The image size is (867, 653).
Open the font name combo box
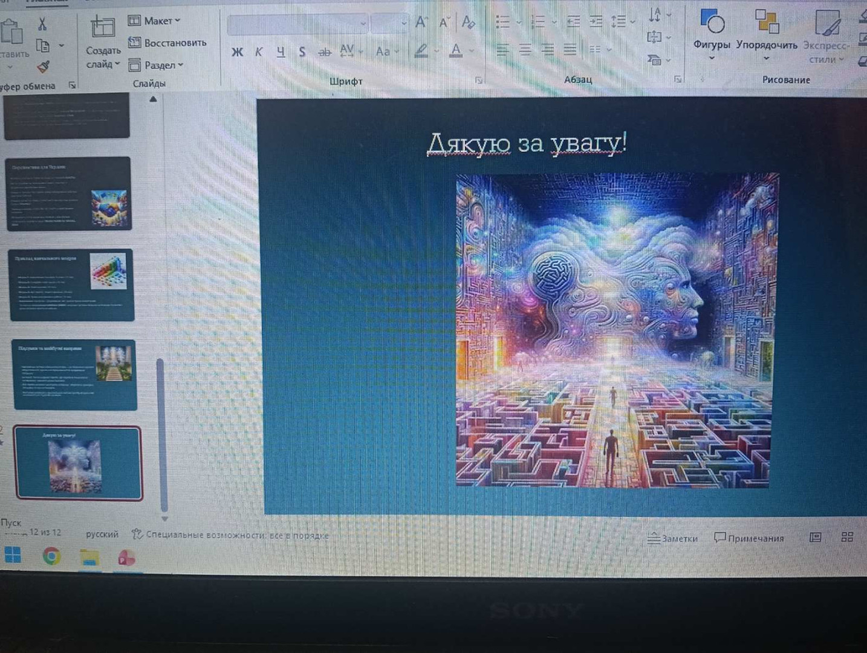point(297,24)
